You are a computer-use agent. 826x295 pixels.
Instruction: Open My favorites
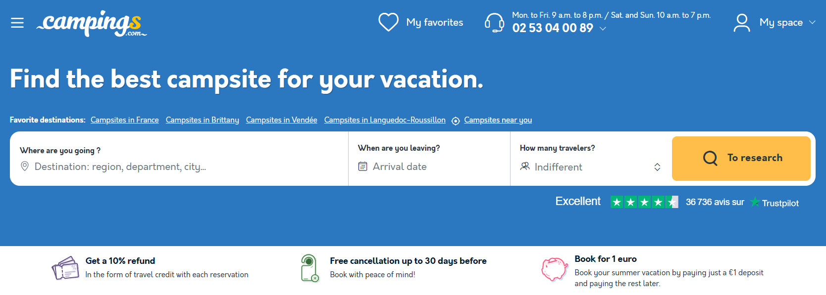click(x=434, y=22)
